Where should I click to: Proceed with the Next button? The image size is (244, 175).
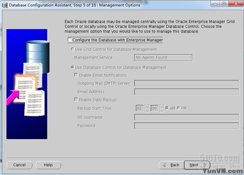point(197,165)
